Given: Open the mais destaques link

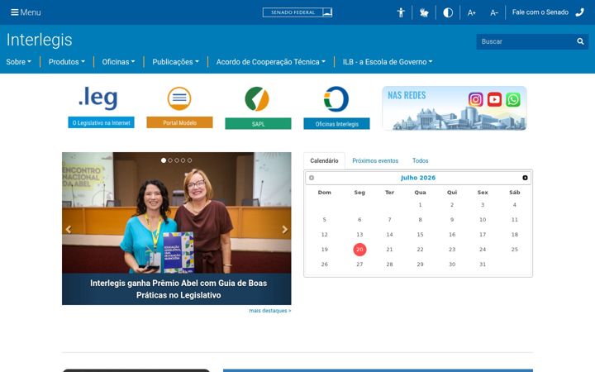Looking at the screenshot, I should [x=269, y=311].
